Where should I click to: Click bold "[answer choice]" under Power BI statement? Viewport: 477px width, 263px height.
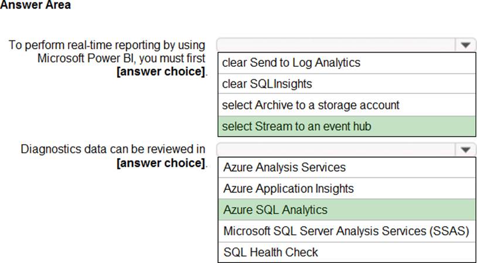161,71
